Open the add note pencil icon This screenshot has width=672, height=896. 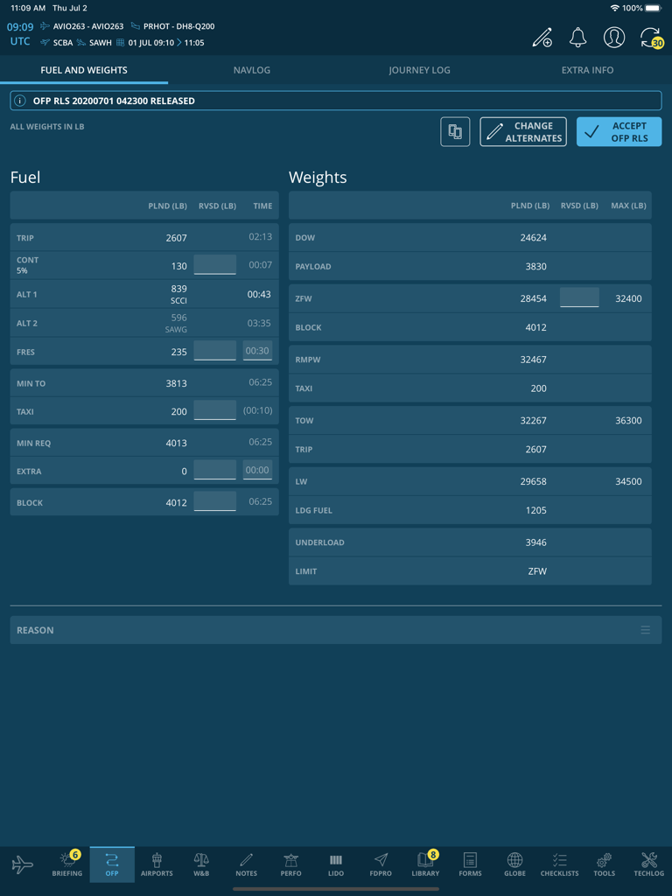[542, 37]
